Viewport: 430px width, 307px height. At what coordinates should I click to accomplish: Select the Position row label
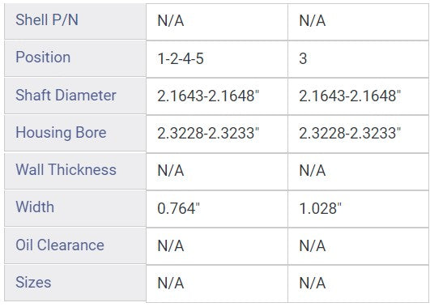pos(43,57)
